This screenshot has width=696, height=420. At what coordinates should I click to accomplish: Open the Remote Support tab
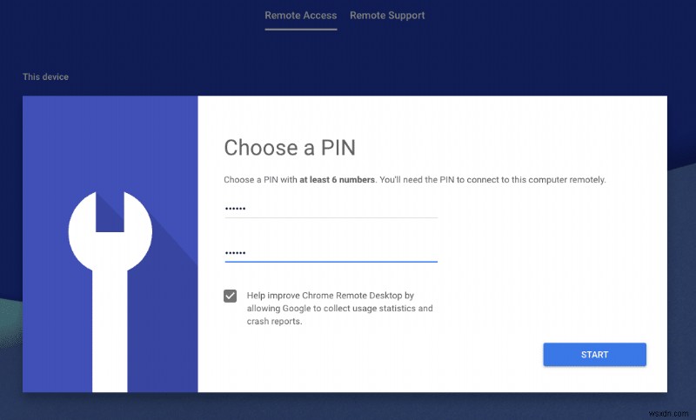(387, 16)
